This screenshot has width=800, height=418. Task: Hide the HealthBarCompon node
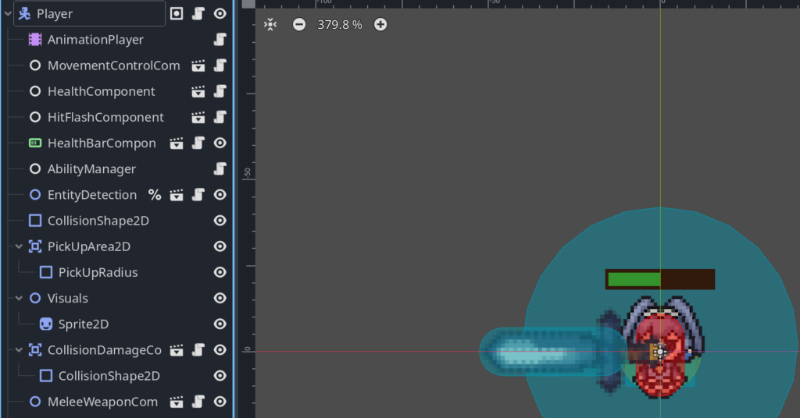pyautogui.click(x=220, y=143)
